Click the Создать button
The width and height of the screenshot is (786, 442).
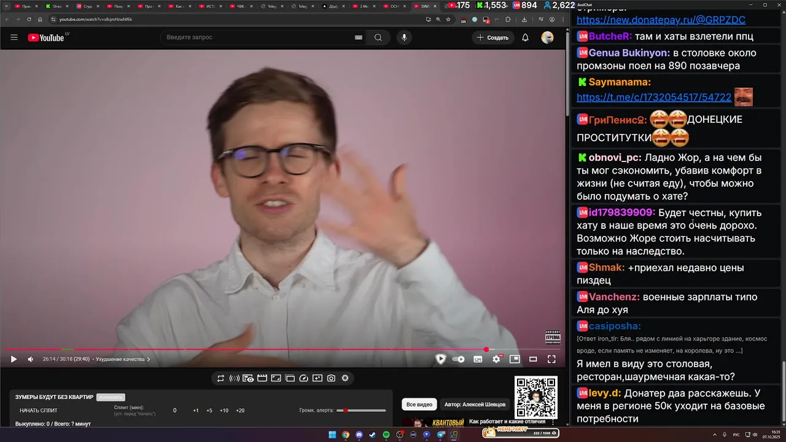tap(492, 37)
